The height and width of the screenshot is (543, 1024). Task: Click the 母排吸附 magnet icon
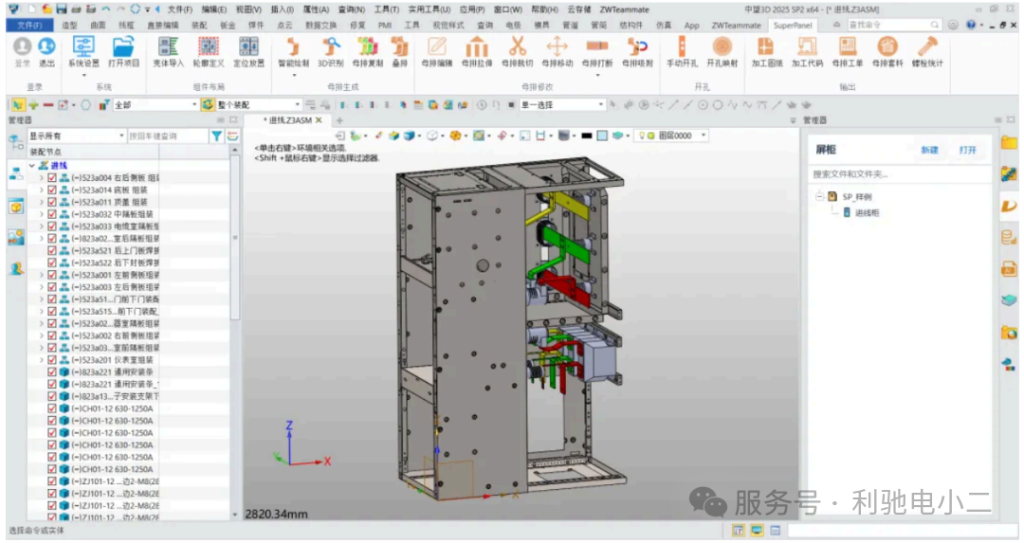point(637,47)
